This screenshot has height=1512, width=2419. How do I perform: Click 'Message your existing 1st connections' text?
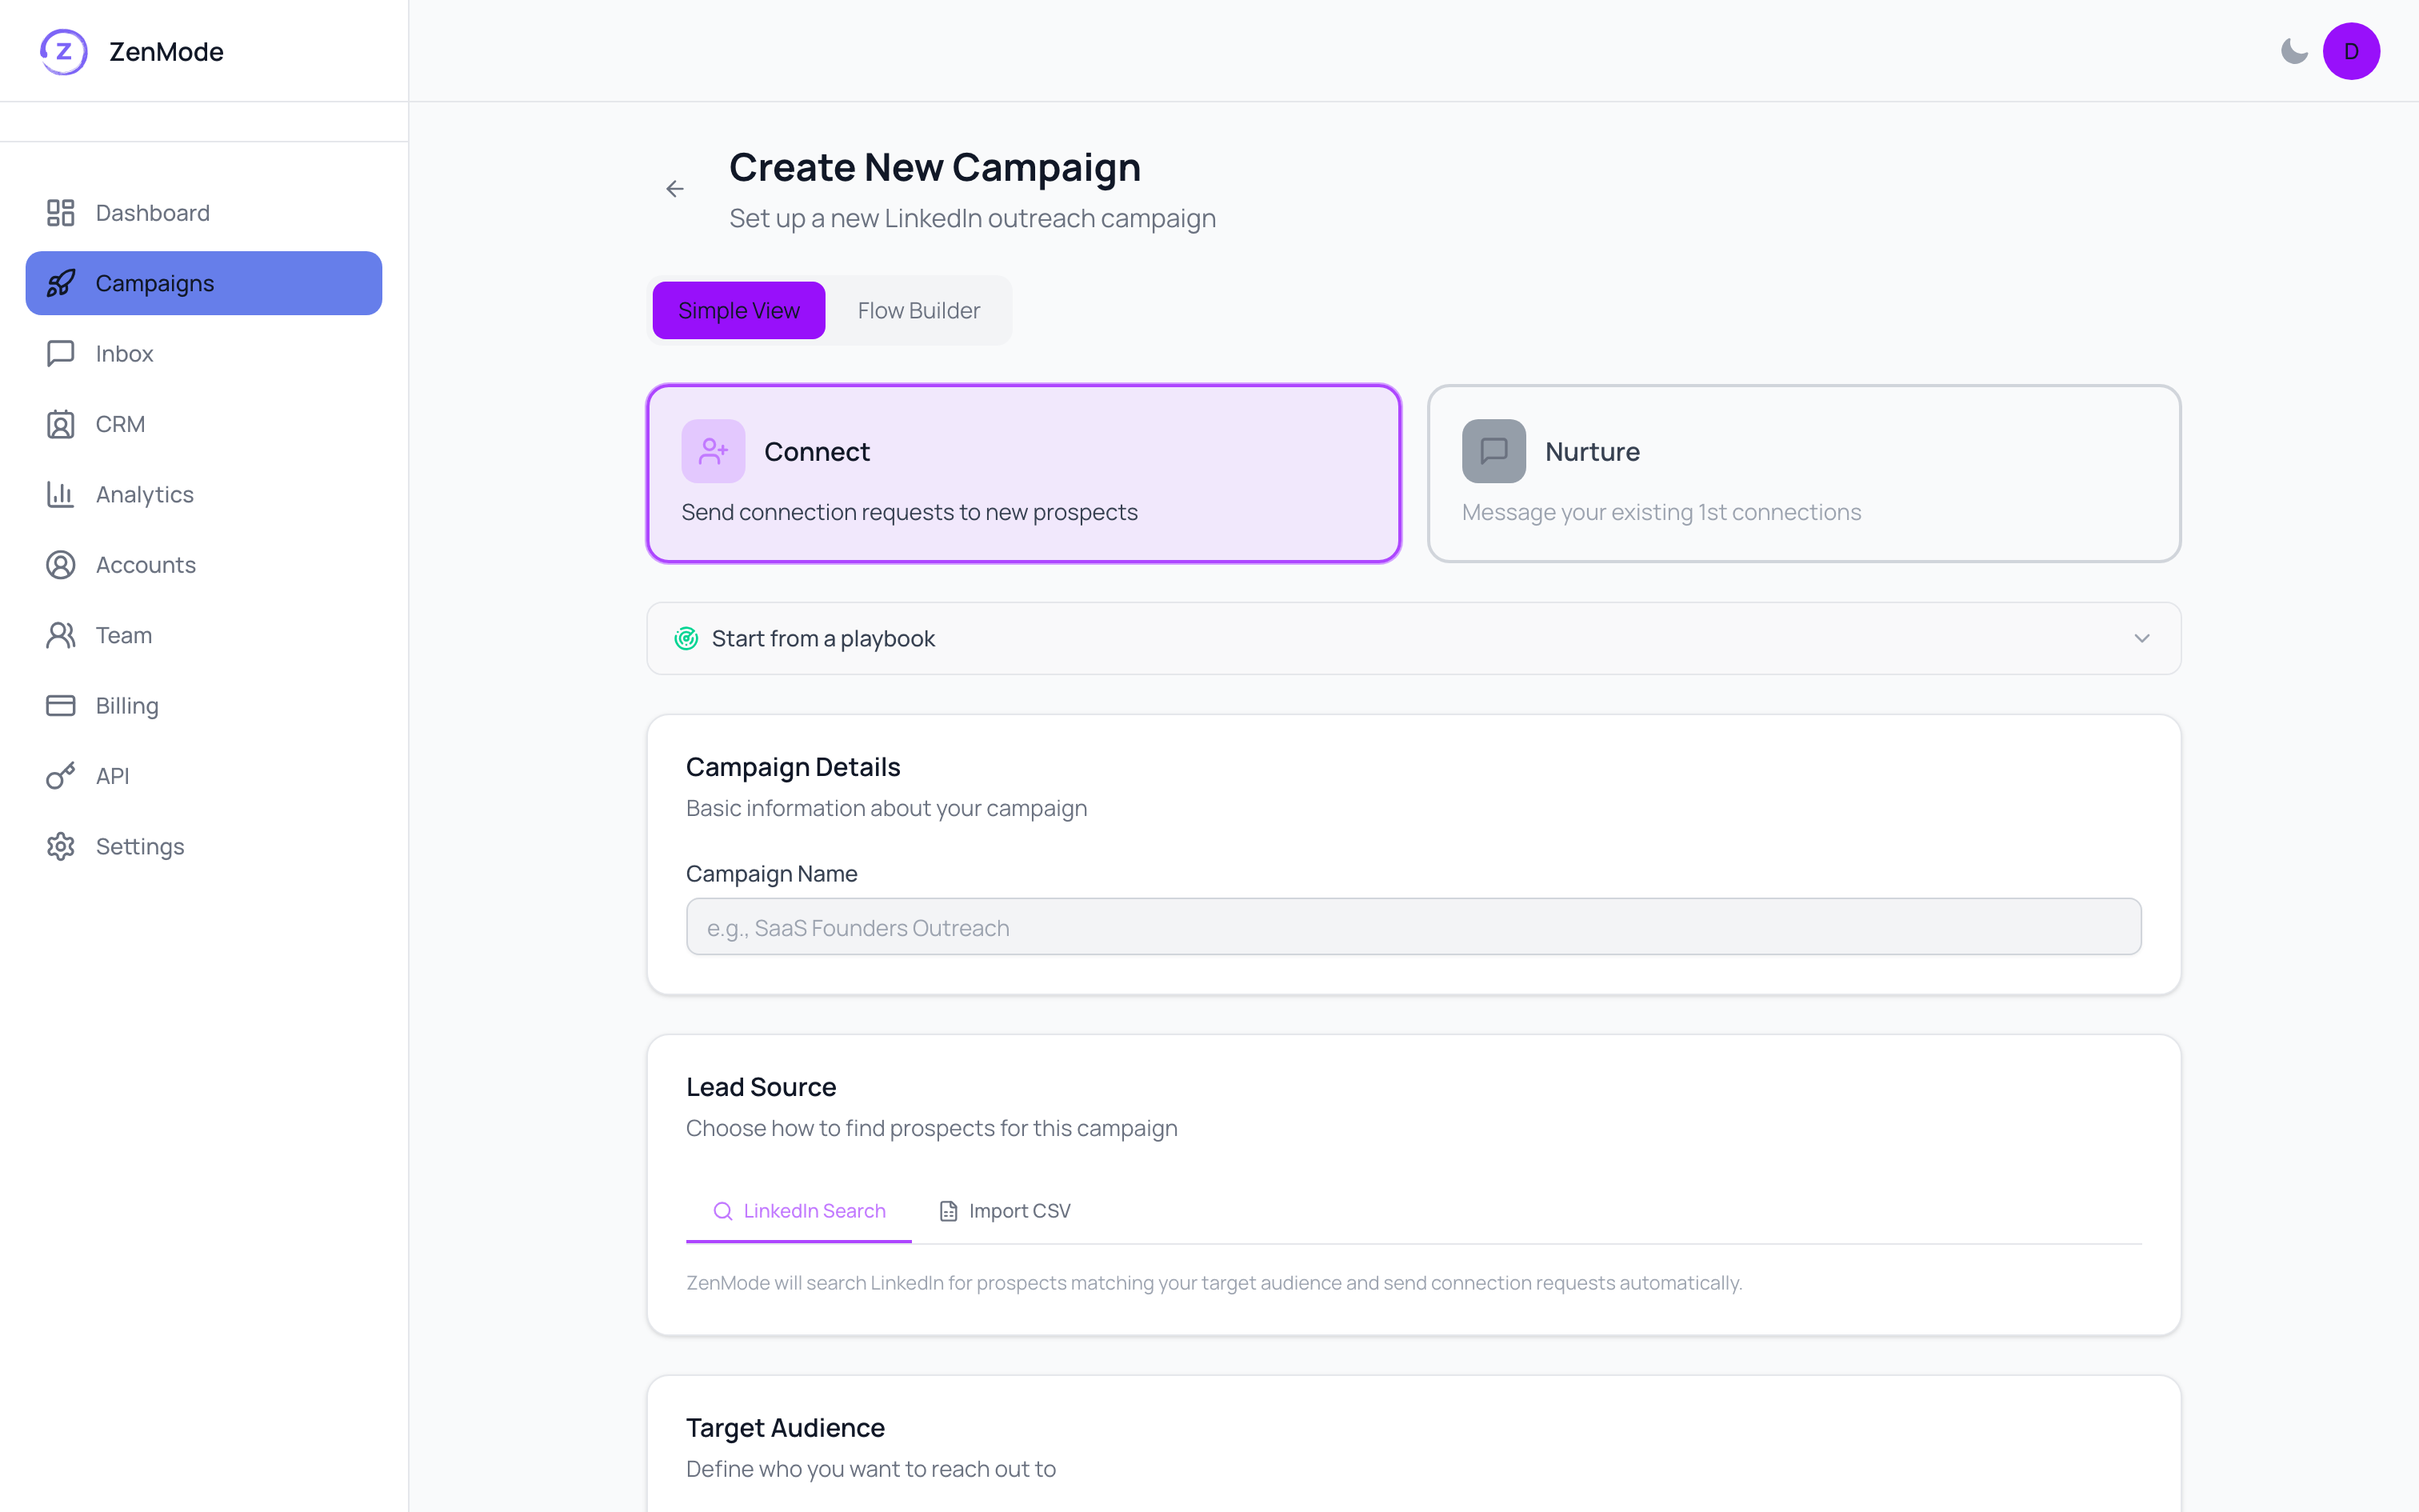click(x=1661, y=512)
